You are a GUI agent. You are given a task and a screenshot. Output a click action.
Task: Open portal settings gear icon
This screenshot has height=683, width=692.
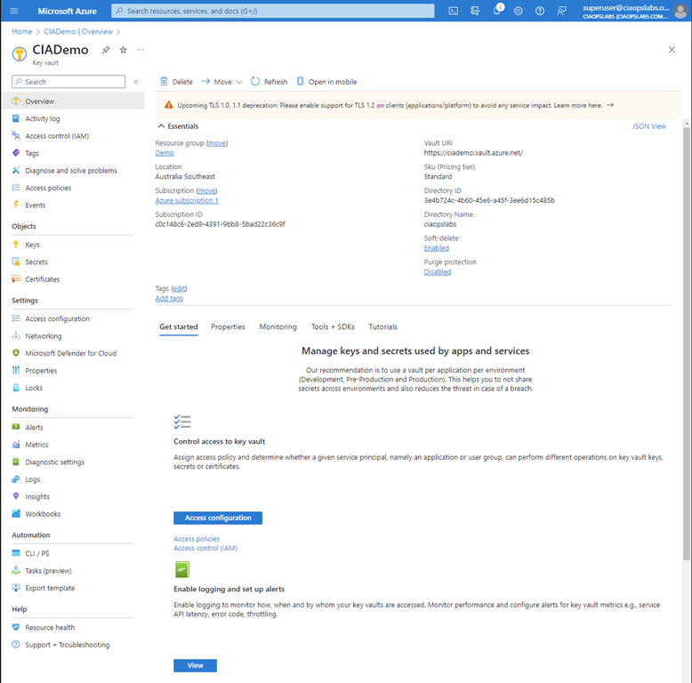click(x=519, y=11)
